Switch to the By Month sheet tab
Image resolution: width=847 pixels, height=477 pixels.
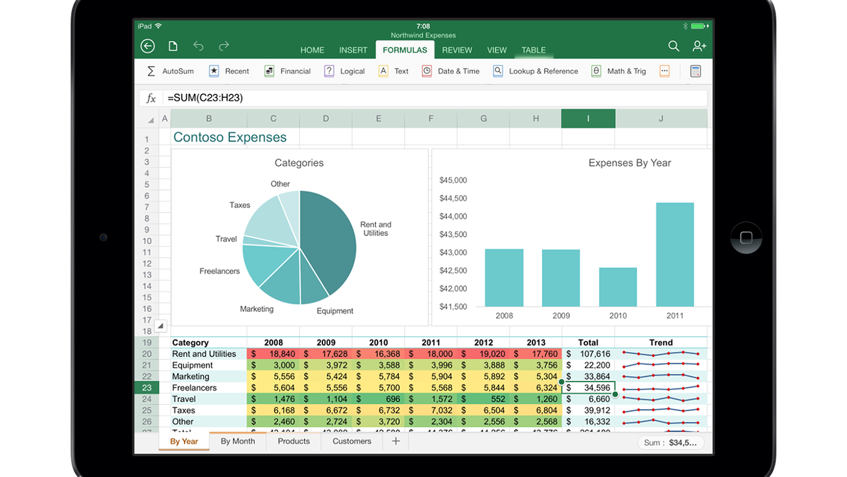tap(238, 441)
